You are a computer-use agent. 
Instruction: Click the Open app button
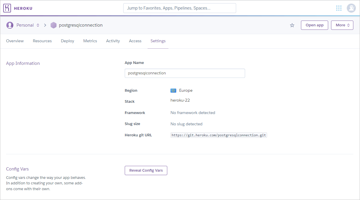(x=314, y=25)
